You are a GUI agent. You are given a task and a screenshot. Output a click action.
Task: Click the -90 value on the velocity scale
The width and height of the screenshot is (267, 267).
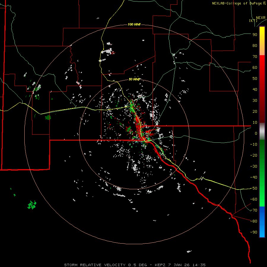(x=254, y=232)
